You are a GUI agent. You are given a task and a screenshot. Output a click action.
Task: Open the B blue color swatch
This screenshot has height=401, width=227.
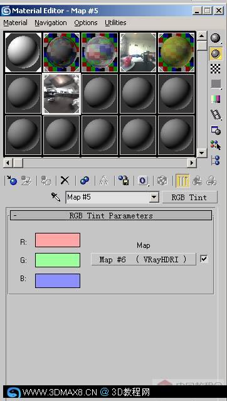(x=58, y=281)
